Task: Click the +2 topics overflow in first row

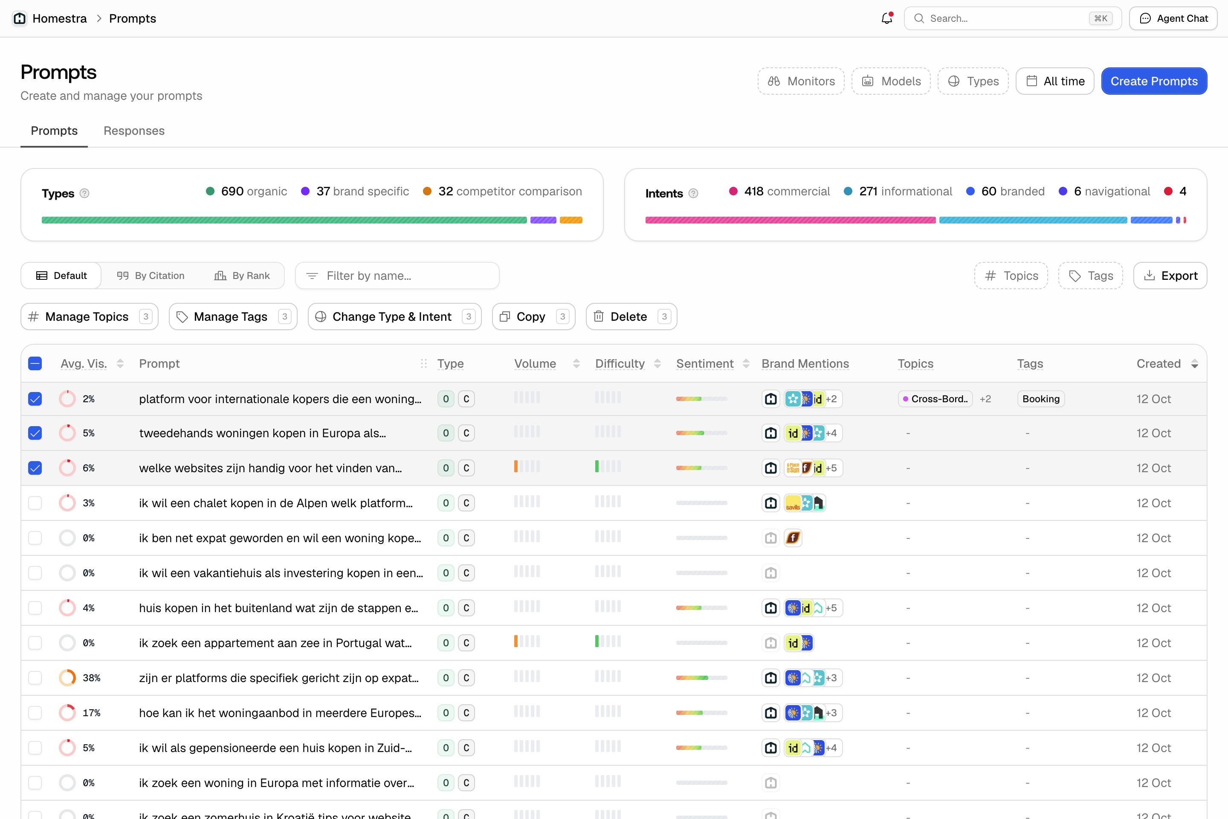Action: [985, 399]
